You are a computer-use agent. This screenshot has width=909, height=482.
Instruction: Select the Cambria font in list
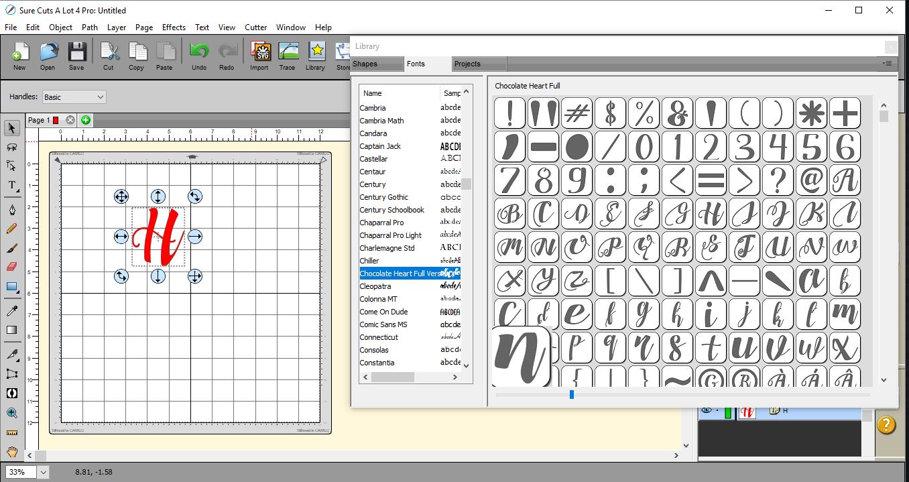pos(410,108)
